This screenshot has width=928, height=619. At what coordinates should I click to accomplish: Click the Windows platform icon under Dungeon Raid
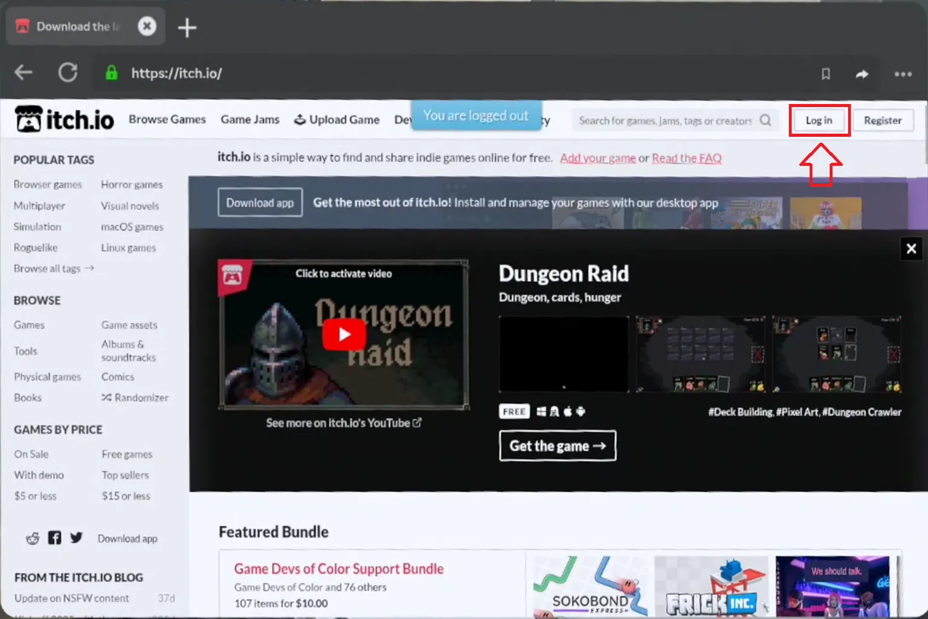pyautogui.click(x=541, y=412)
